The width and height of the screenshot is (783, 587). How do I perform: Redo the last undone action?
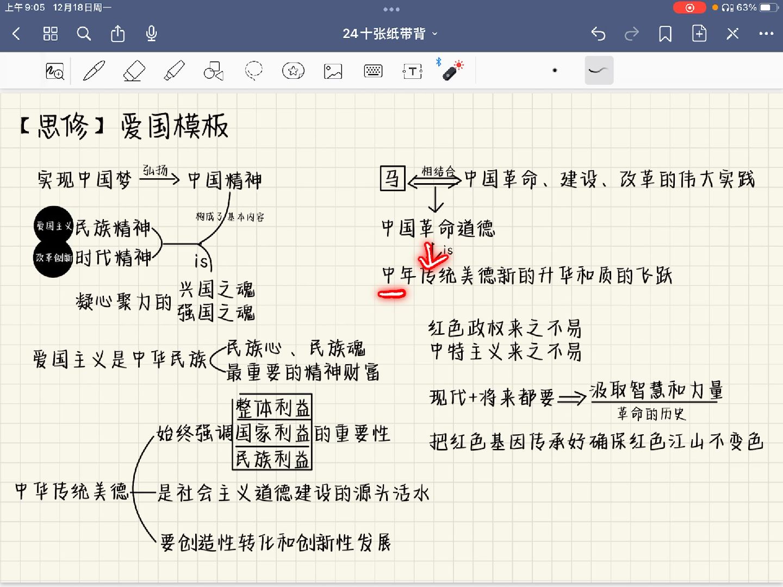[x=632, y=34]
